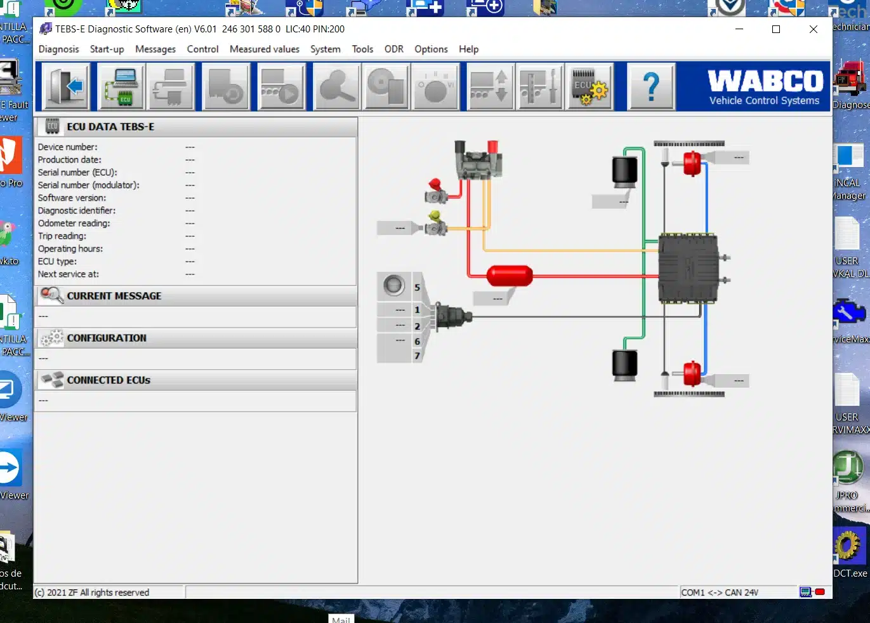Open ECU settings gear toolbar icon

click(590, 87)
